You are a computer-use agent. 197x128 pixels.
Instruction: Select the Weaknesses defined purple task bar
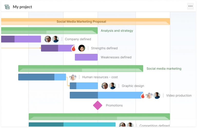pyautogui.click(x=86, y=57)
